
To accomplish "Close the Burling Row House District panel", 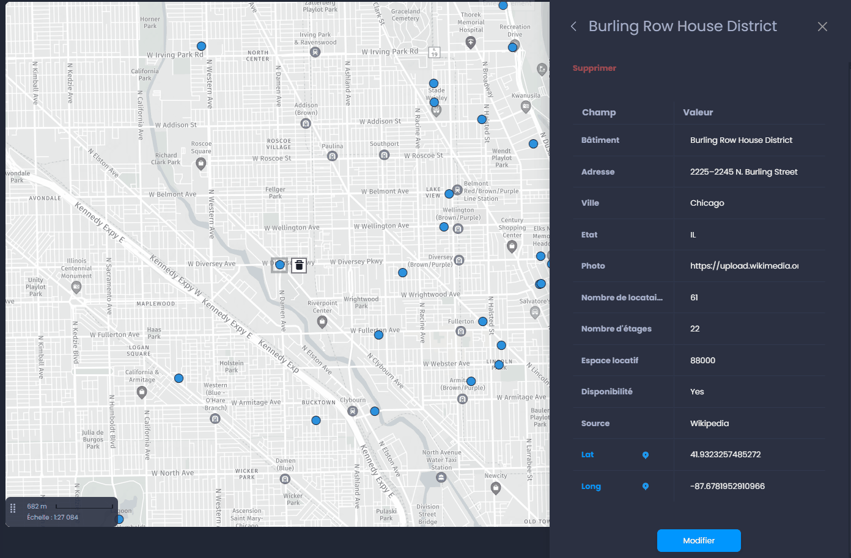I will tap(822, 26).
